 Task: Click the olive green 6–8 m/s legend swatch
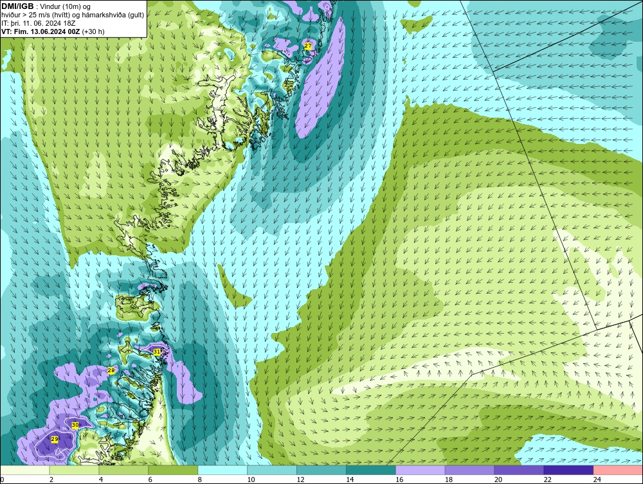[172, 470]
